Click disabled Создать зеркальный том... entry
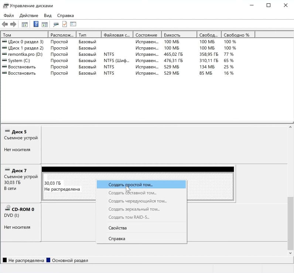The height and width of the screenshot is (273, 294). [141, 209]
